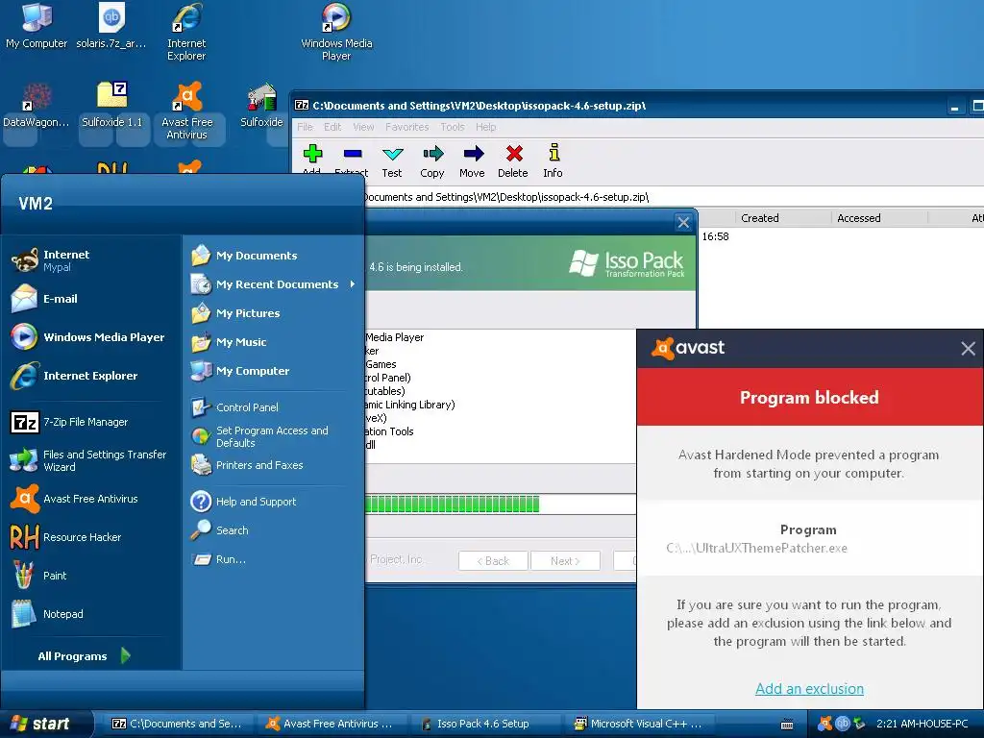Open My Music in Start menu
The height and width of the screenshot is (738, 984).
pos(273,342)
